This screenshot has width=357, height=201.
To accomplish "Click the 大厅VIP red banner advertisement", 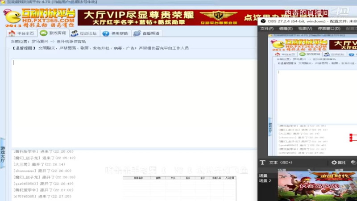I will coord(167,17).
